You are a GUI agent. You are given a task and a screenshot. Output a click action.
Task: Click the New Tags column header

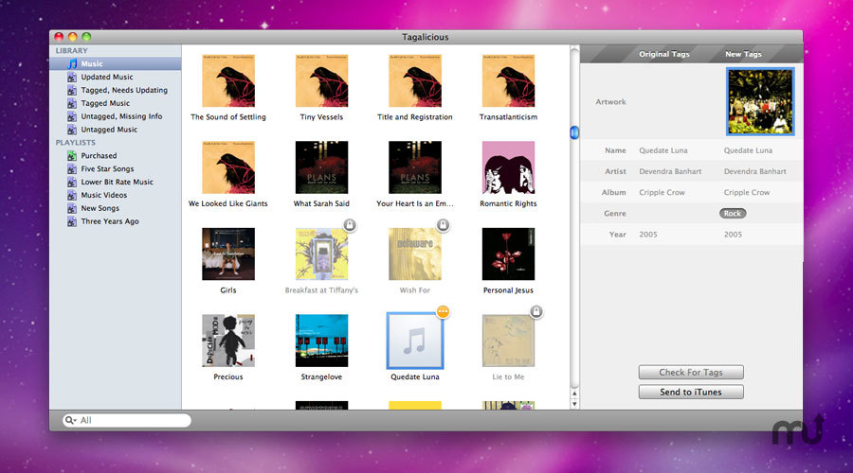(x=743, y=54)
